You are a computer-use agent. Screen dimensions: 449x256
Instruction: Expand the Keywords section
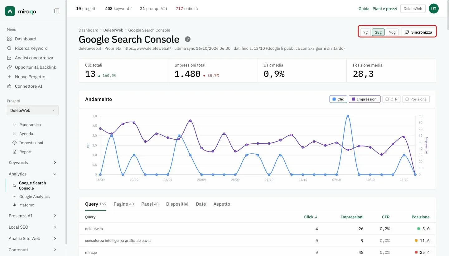[33, 163]
